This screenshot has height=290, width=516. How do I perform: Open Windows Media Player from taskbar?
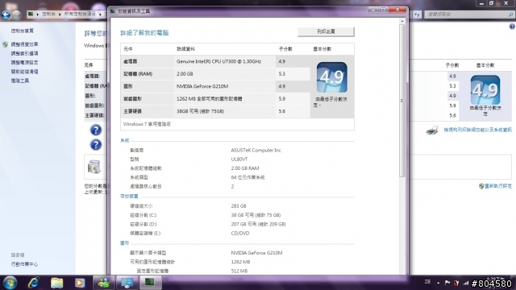(80, 283)
